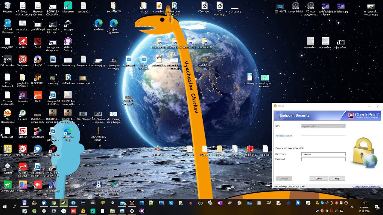Select the Каталог К&Б desktop icon
Screen dimensions: 383x215
pos(22,151)
